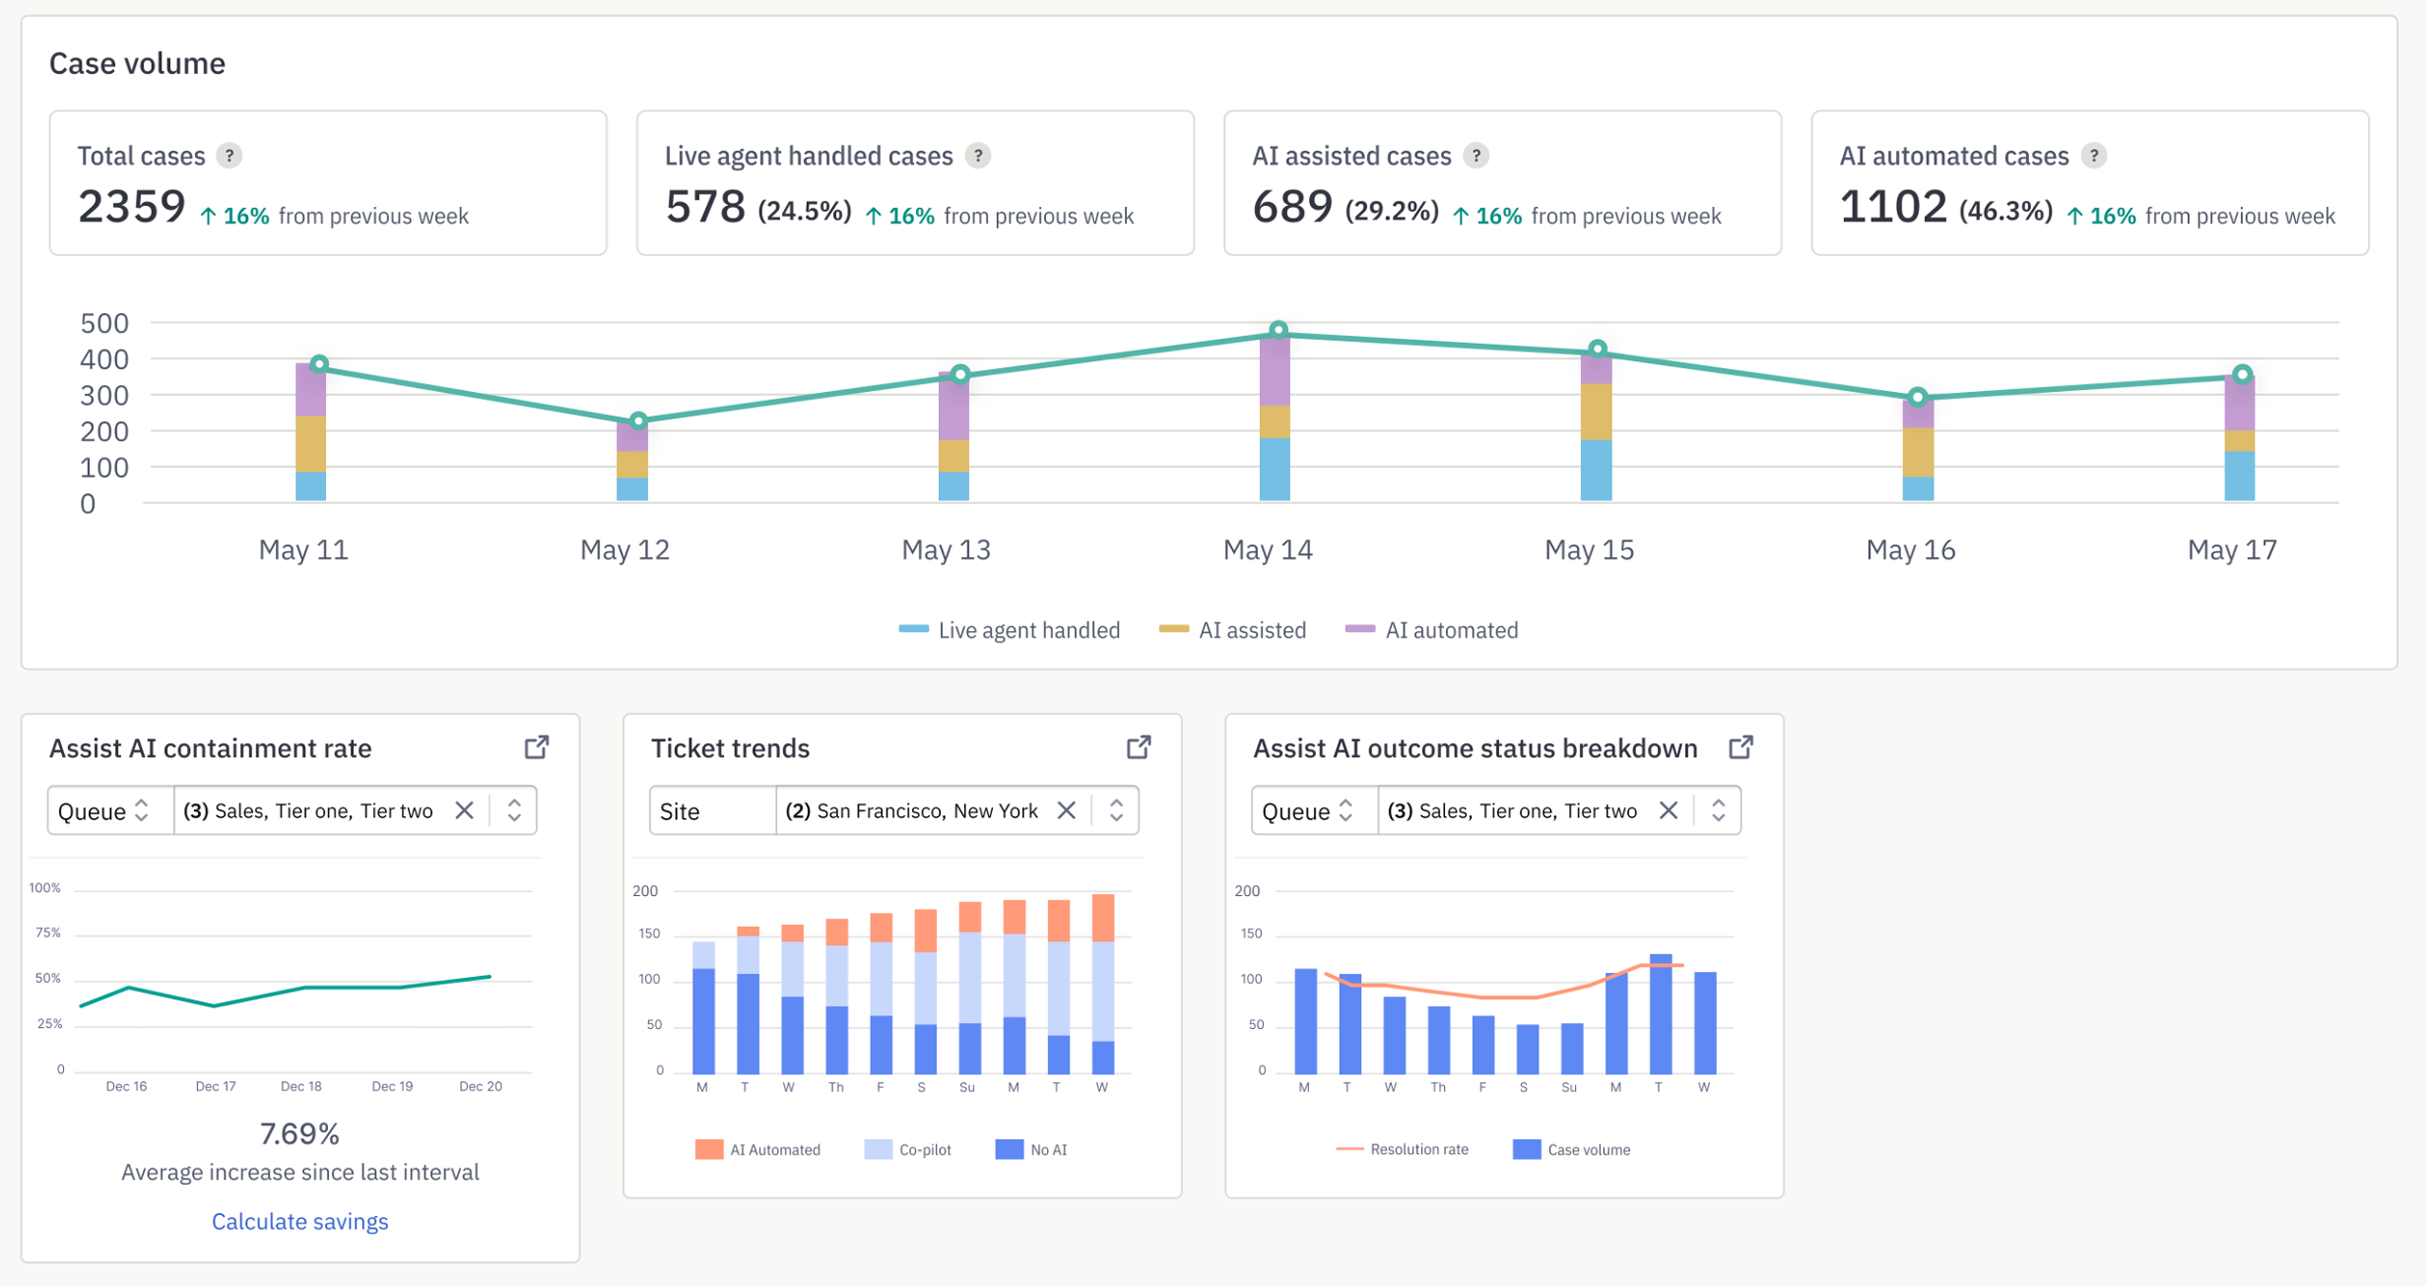
Task: Click help icon next to Total cases
Action: (x=229, y=156)
